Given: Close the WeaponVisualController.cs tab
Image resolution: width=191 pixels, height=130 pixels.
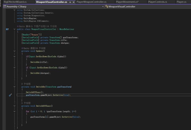Looking at the screenshot, I should click(73, 2).
